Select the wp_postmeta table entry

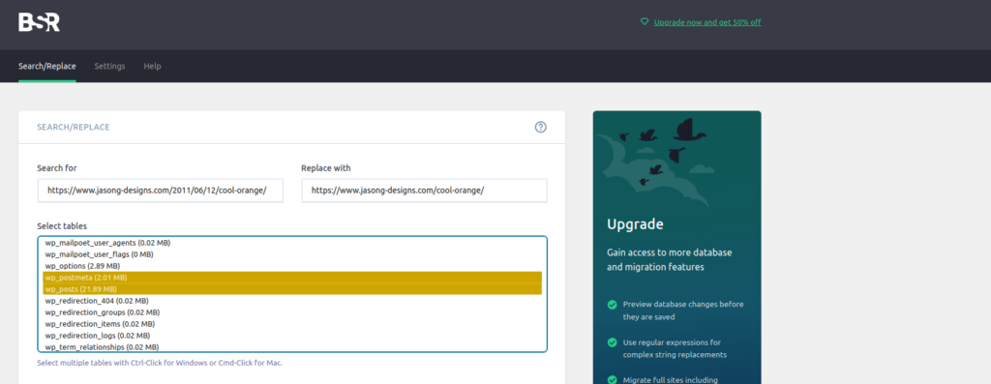pyautogui.click(x=292, y=278)
